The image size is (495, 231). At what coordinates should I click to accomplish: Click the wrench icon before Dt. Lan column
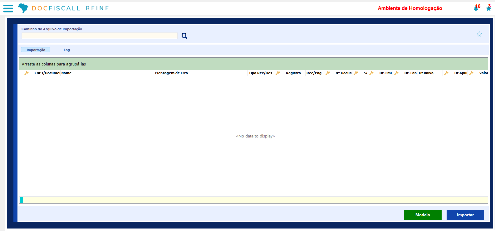(x=396, y=73)
